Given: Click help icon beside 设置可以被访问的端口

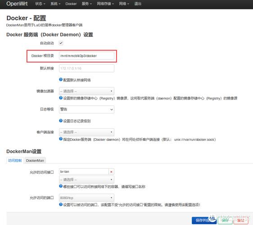Looking at the screenshot, I should coord(61,204).
